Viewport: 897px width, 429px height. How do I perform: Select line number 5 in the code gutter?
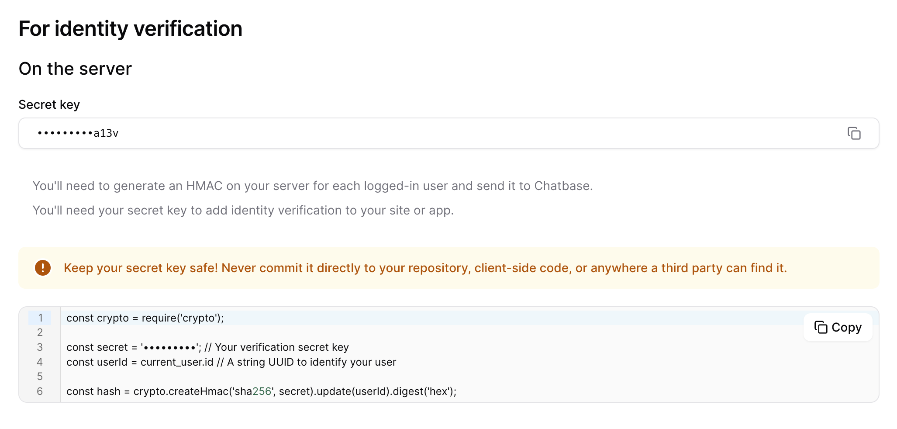40,377
